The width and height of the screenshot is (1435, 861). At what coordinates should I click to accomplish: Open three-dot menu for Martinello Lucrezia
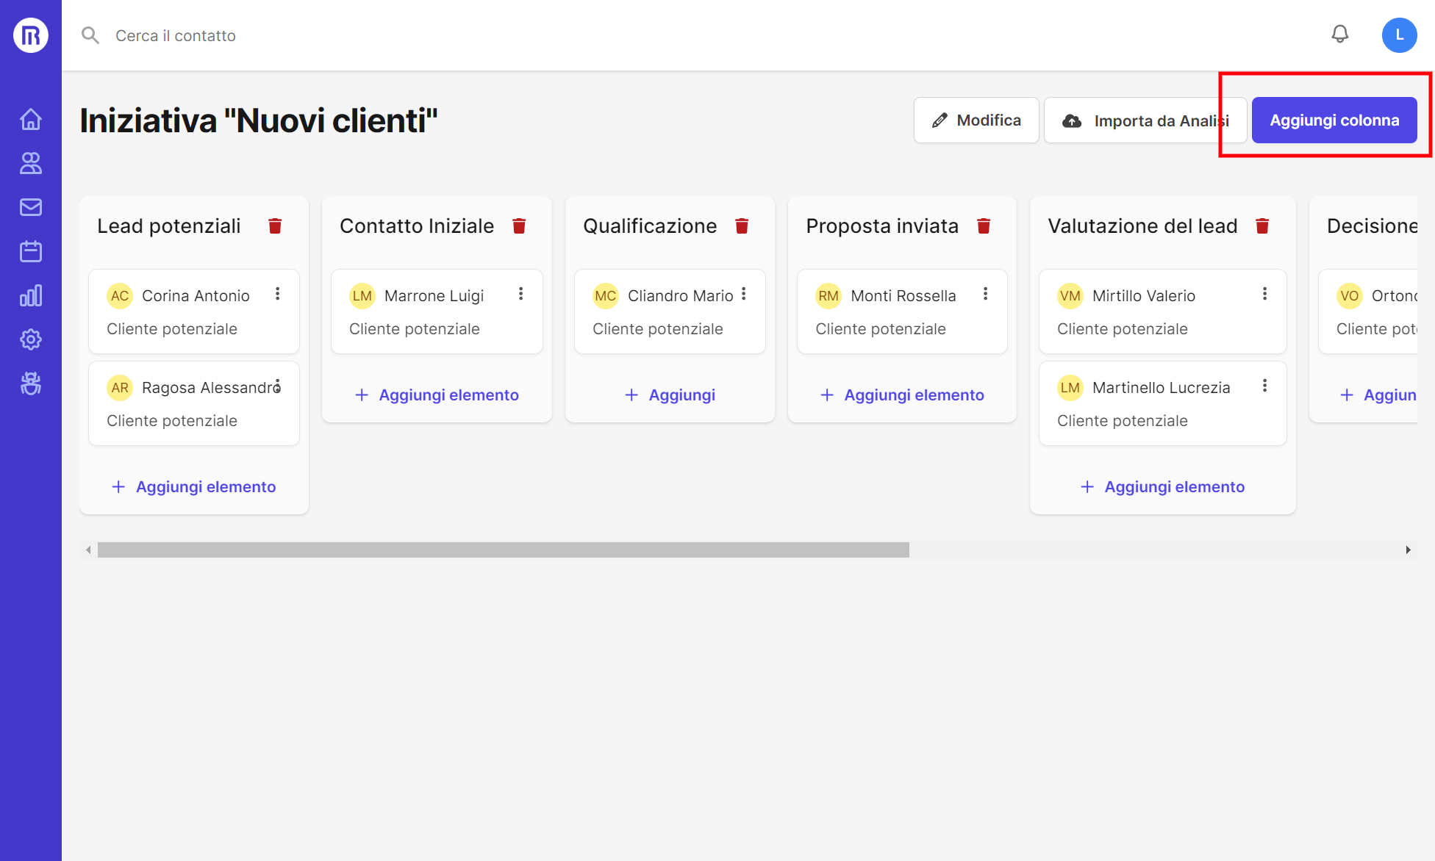tap(1264, 386)
